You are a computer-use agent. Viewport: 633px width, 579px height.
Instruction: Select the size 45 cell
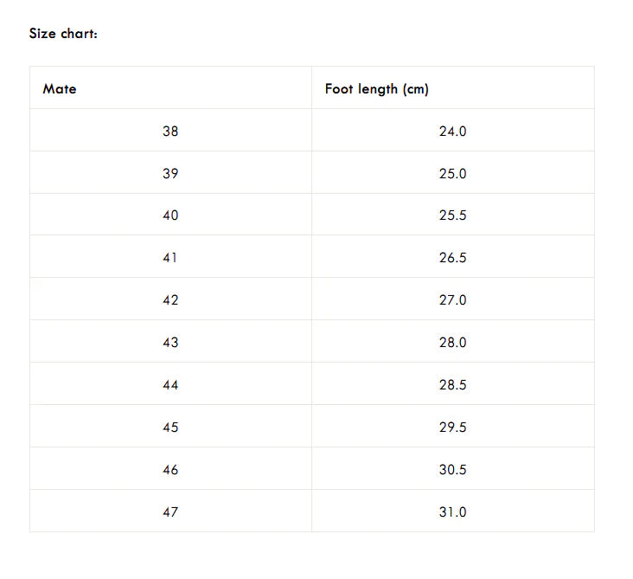(170, 428)
